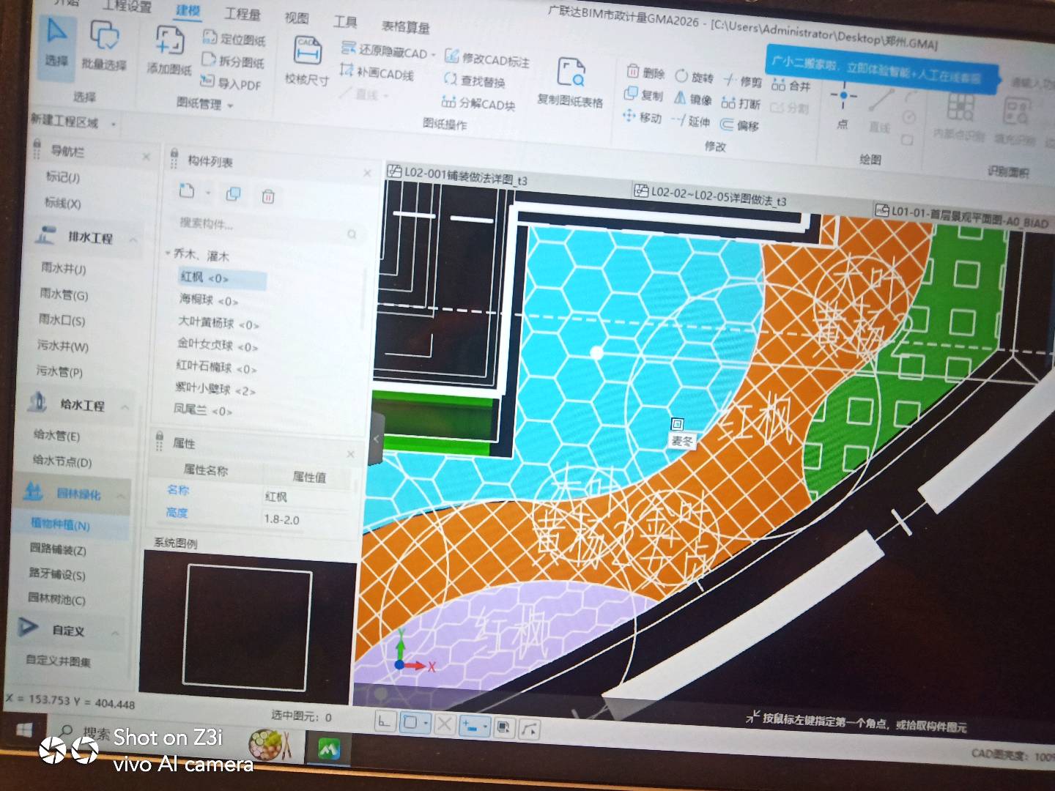Click trash icon in 构件列表 toolbar
The image size is (1055, 791).
click(268, 196)
